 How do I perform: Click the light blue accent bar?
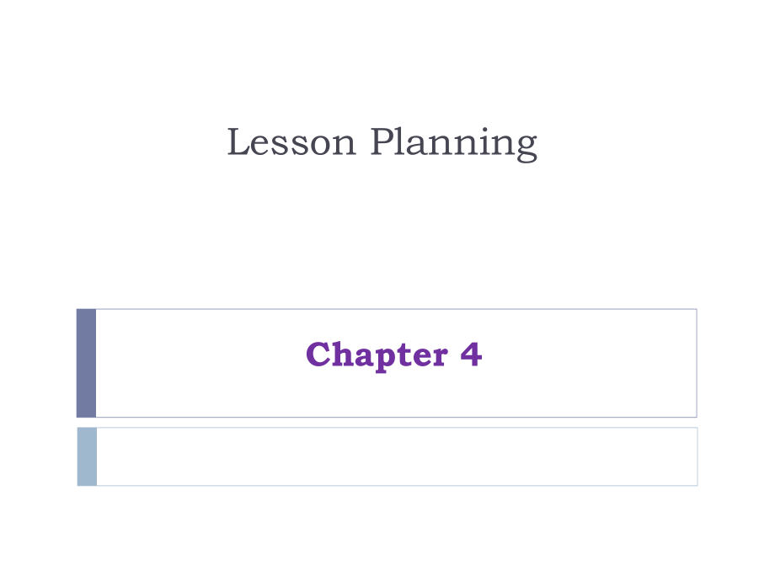pyautogui.click(x=87, y=456)
